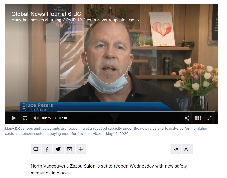Viewport: 227px width, 178px height.
Task: Click the 01:48 total duration label
Action: tap(62, 118)
